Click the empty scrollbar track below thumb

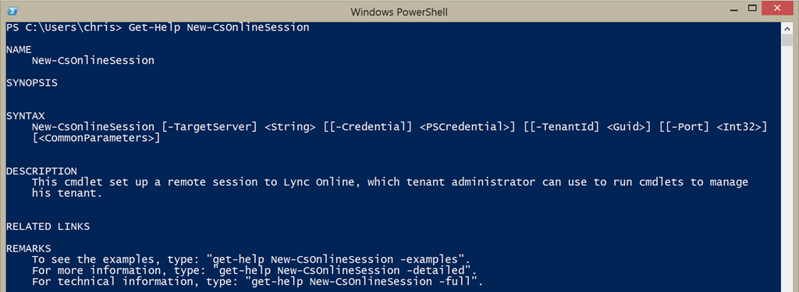[x=787, y=168]
